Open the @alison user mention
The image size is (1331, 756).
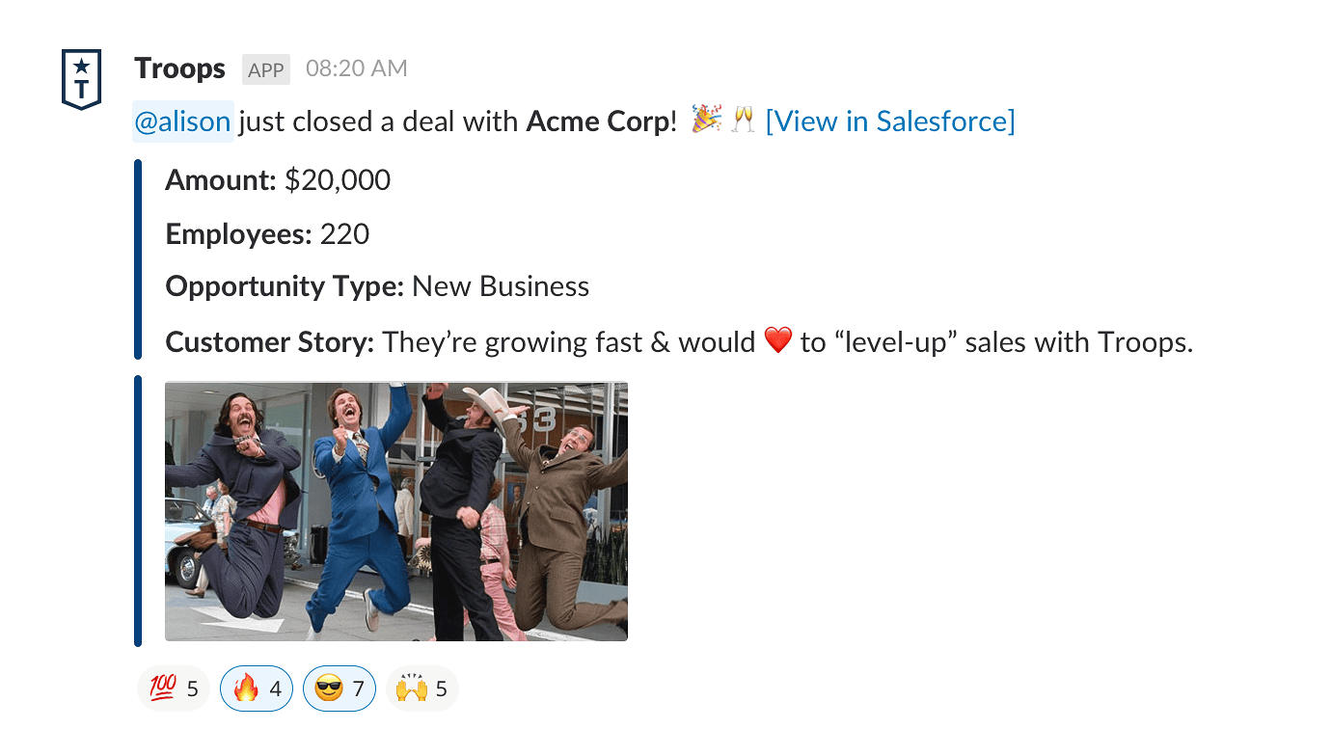183,121
